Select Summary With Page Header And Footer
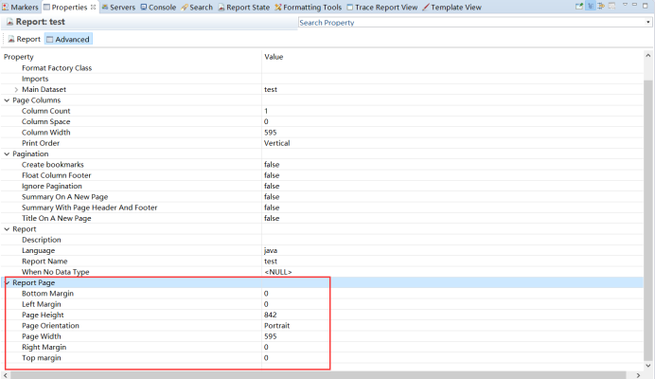The image size is (655, 379). pyautogui.click(x=89, y=208)
